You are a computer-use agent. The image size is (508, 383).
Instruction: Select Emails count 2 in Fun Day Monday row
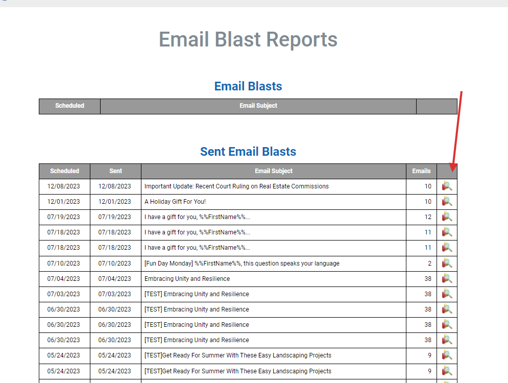(429, 264)
